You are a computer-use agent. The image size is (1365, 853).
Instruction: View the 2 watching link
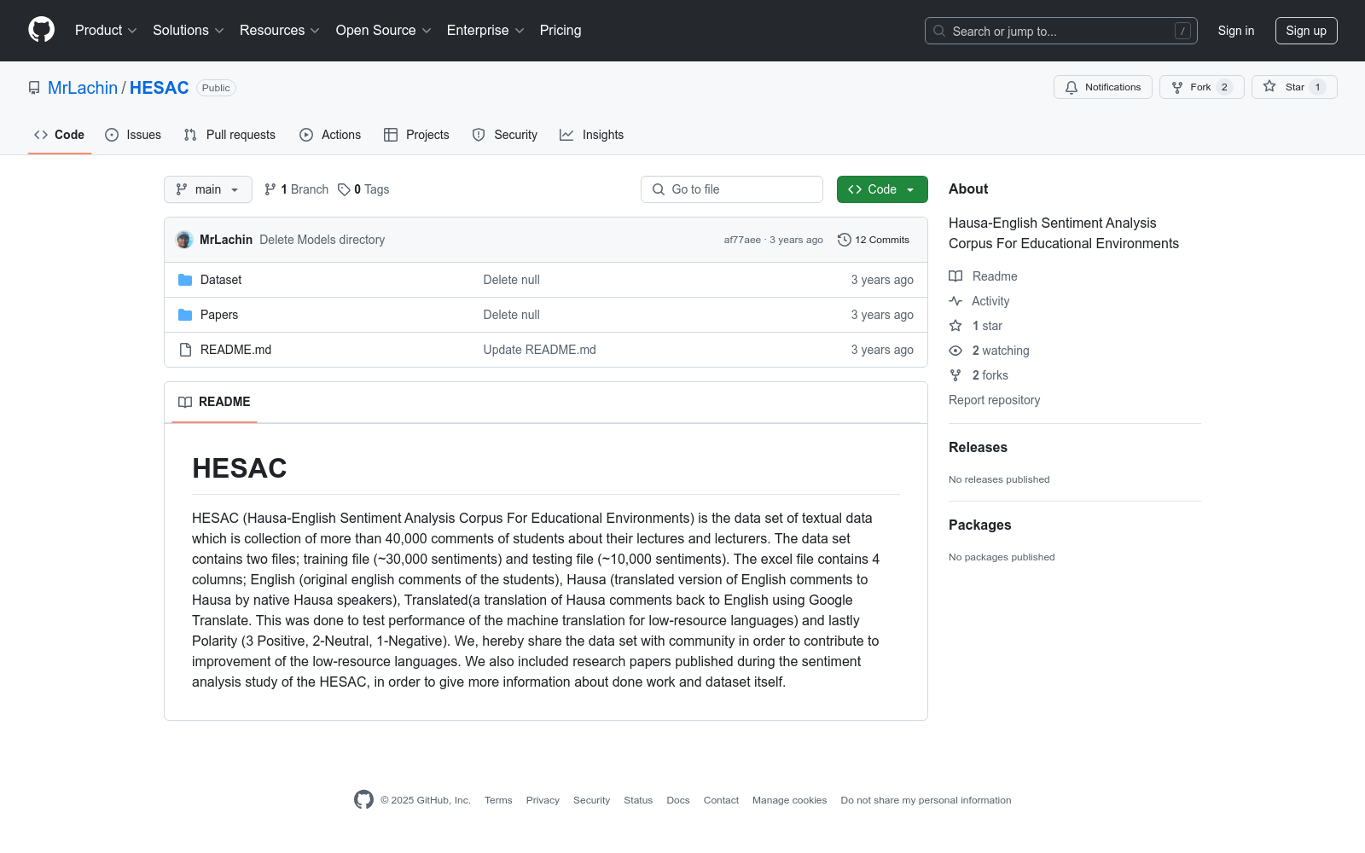click(x=990, y=351)
